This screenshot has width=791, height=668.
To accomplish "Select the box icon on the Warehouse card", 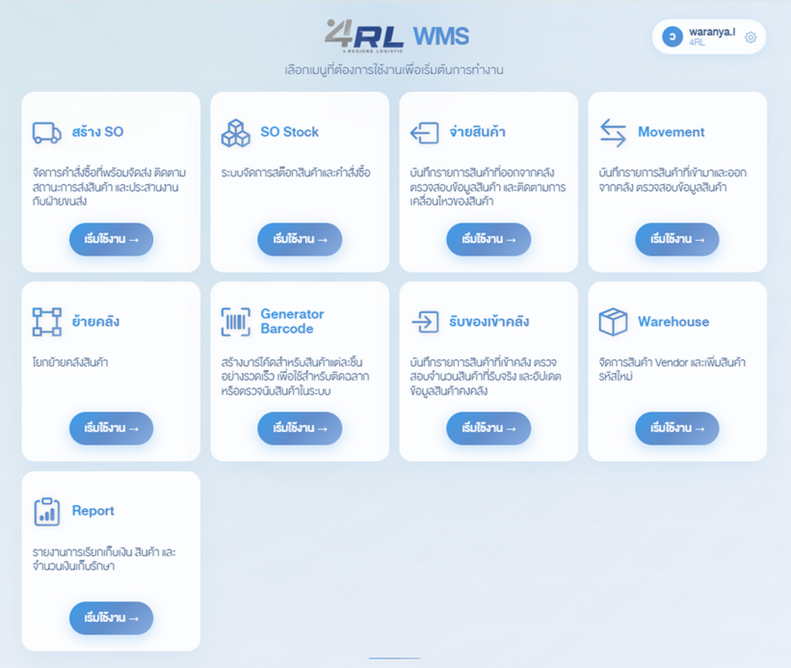I will tap(614, 322).
